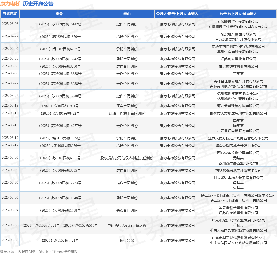
Task: Click 申请执行人执行异议之诉 cause cell
Action: pyautogui.click(x=127, y=225)
